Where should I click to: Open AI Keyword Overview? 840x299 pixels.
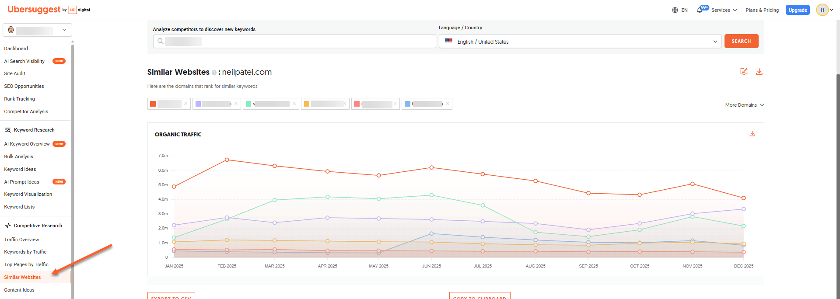(x=27, y=144)
